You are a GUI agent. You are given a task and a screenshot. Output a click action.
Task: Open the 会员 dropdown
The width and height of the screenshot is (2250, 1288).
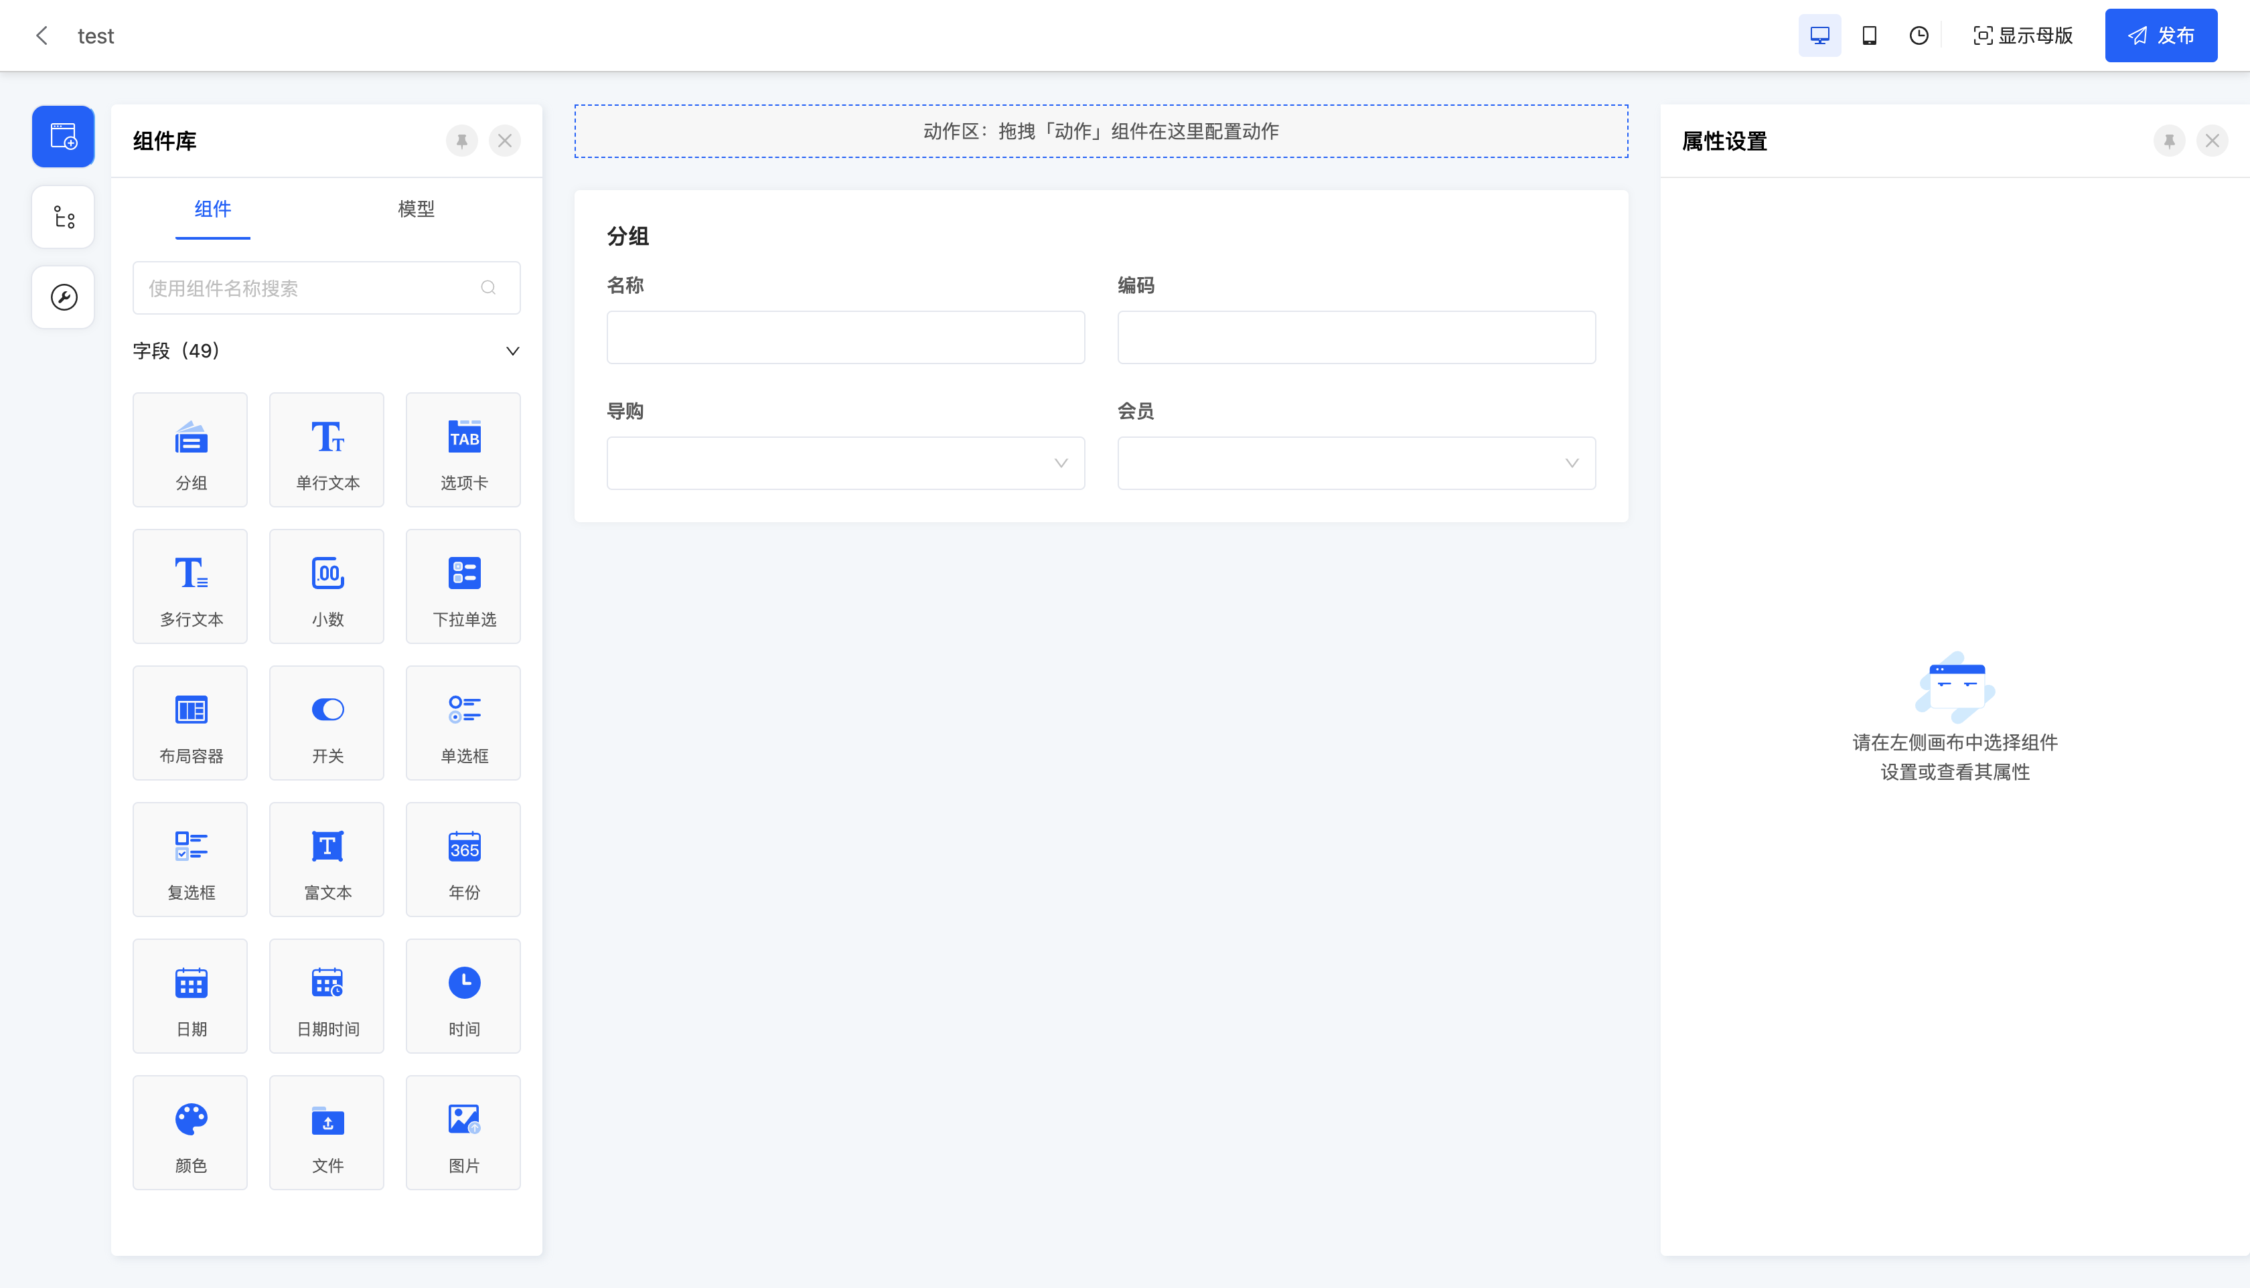pos(1355,463)
